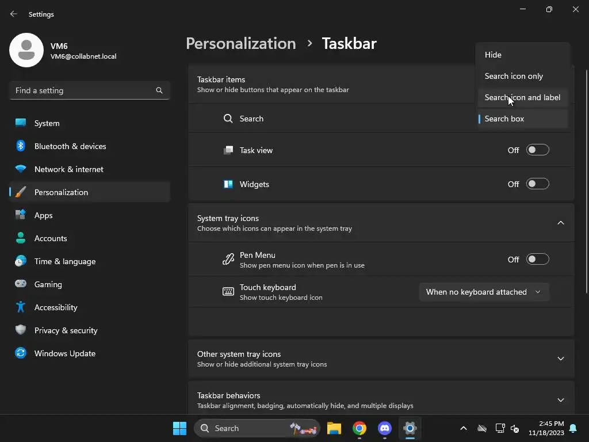The image size is (589, 442).
Task: Collapse the System tray icons section
Action: tap(560, 223)
